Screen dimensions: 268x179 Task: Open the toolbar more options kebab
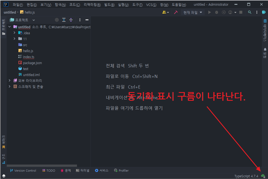pos(257,12)
